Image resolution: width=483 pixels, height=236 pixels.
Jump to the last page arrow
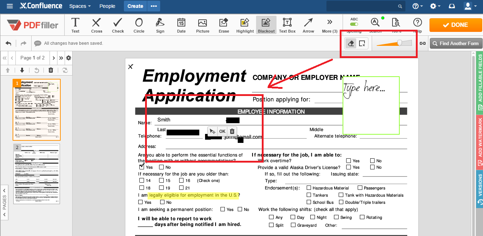[x=61, y=58]
